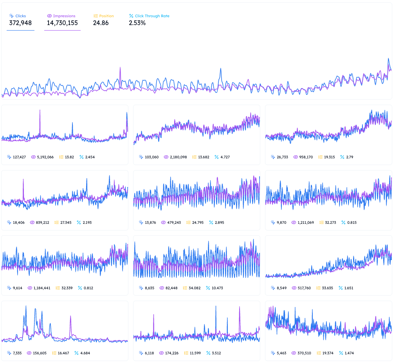Click the Impressions eye icon in header
This screenshot has height=363, width=393.
click(x=49, y=16)
